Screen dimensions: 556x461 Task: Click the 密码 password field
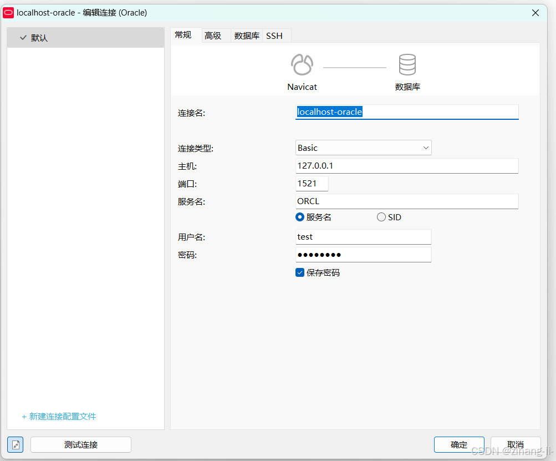coord(363,255)
